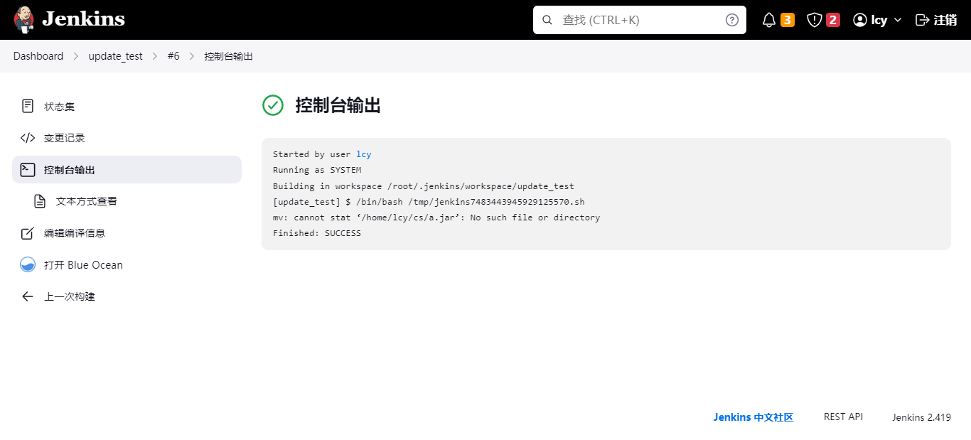Viewport: 971px width, 440px height.
Task: Click the 控制台输出 page heading
Action: pos(338,106)
